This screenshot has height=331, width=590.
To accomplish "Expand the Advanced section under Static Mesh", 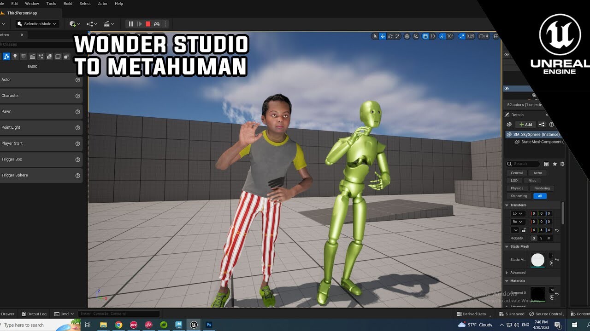I will (516, 272).
